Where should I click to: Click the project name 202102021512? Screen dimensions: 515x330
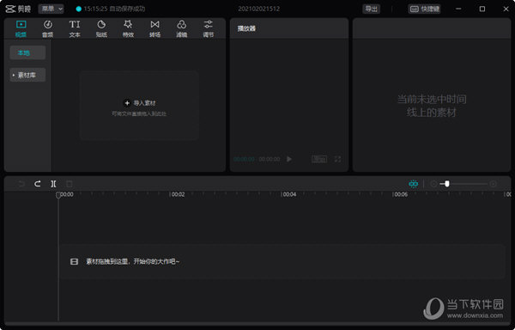259,9
